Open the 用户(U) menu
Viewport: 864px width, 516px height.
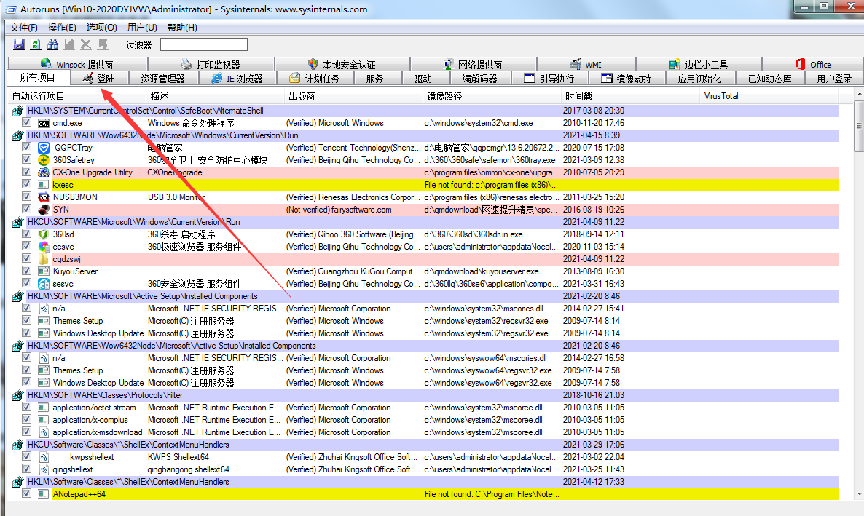pyautogui.click(x=142, y=28)
